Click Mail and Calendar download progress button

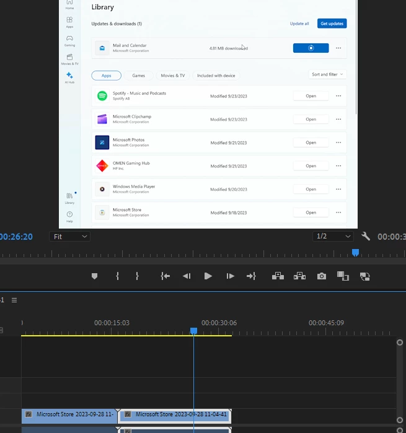311,48
